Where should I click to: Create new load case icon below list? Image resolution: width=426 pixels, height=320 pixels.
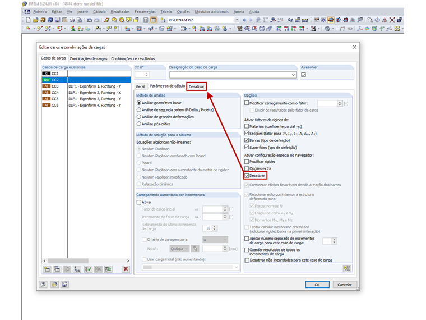pos(47,269)
